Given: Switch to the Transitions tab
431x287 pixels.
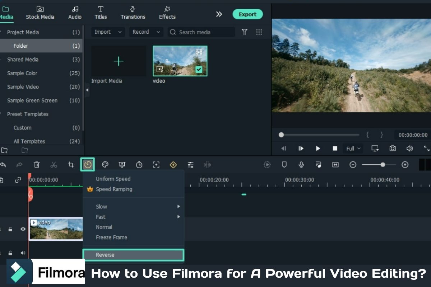Looking at the screenshot, I should [133, 13].
